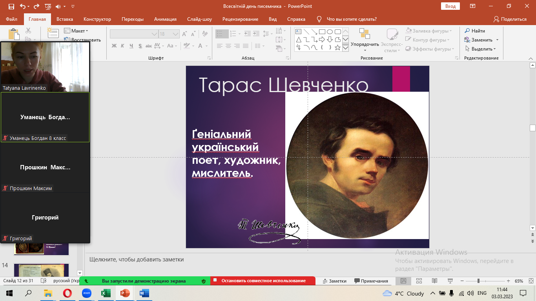The width and height of the screenshot is (536, 301).
Task: Toggle underline Ч formatting
Action: (131, 46)
